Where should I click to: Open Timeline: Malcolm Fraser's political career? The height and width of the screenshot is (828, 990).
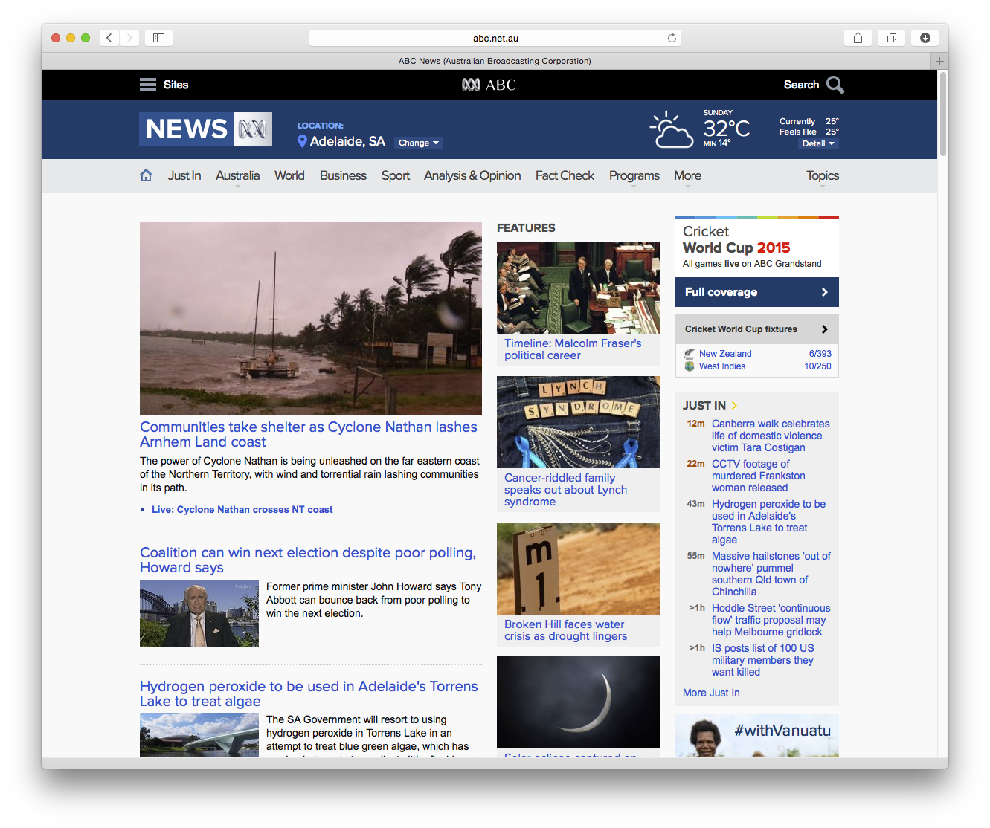[573, 349]
